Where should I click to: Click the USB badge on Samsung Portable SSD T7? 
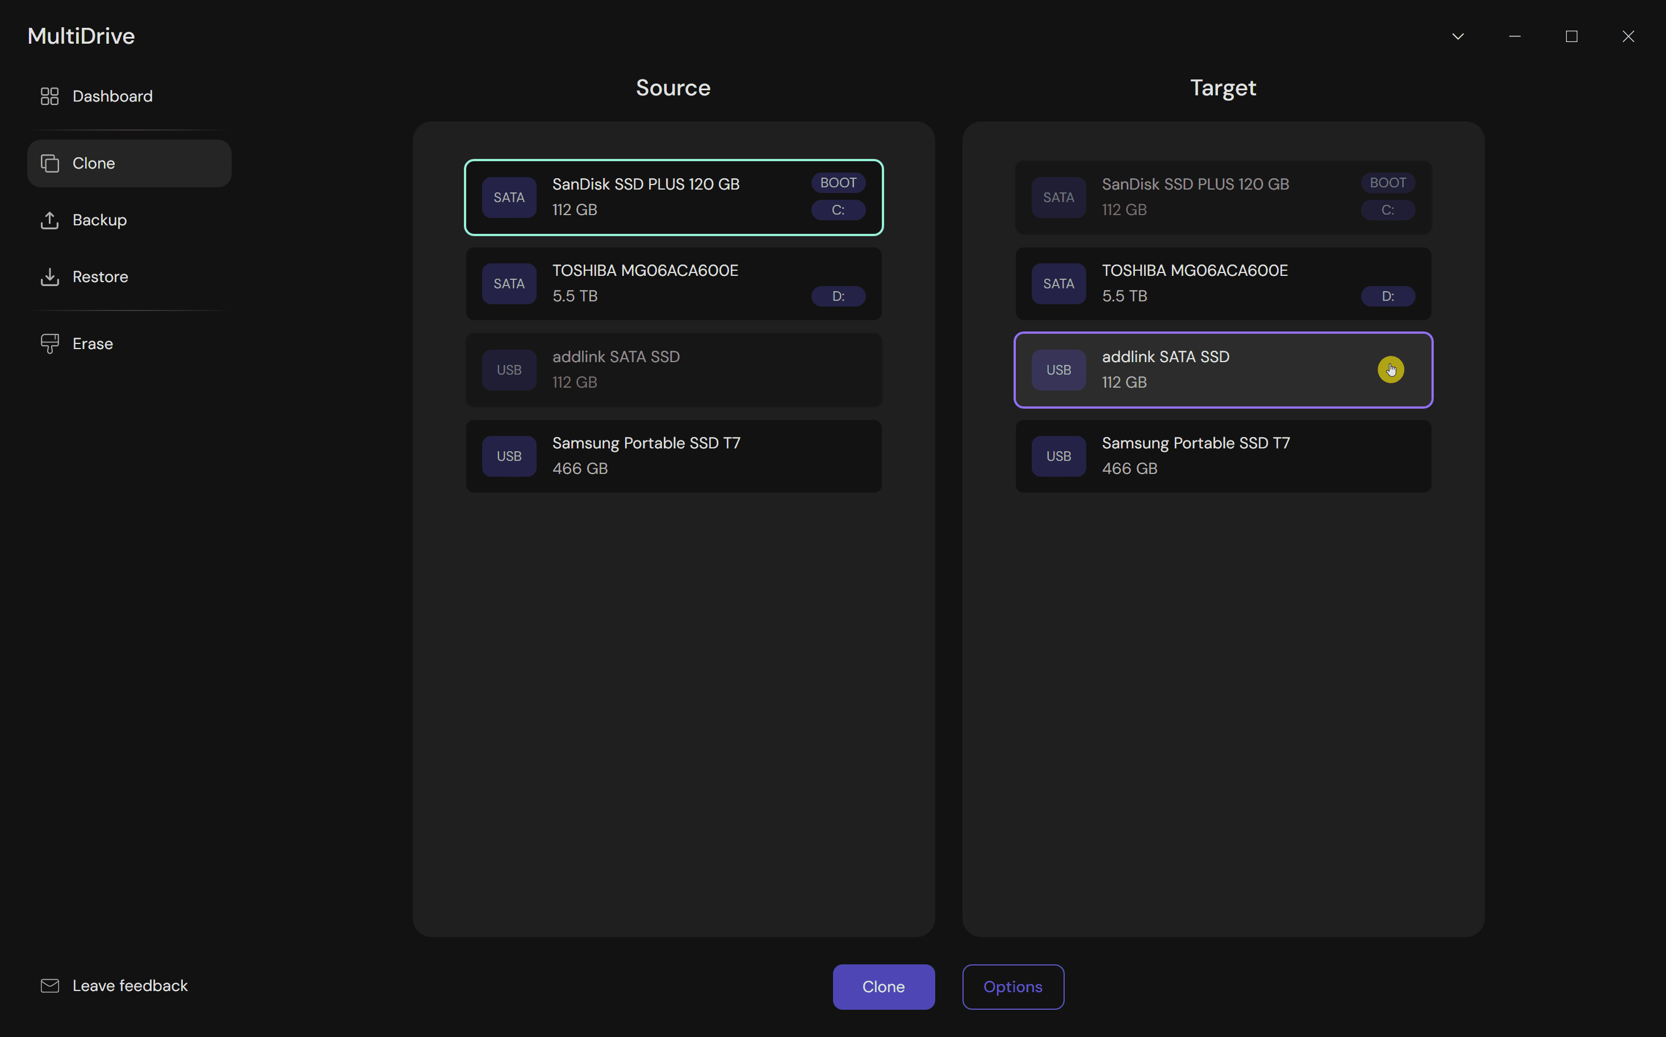508,456
